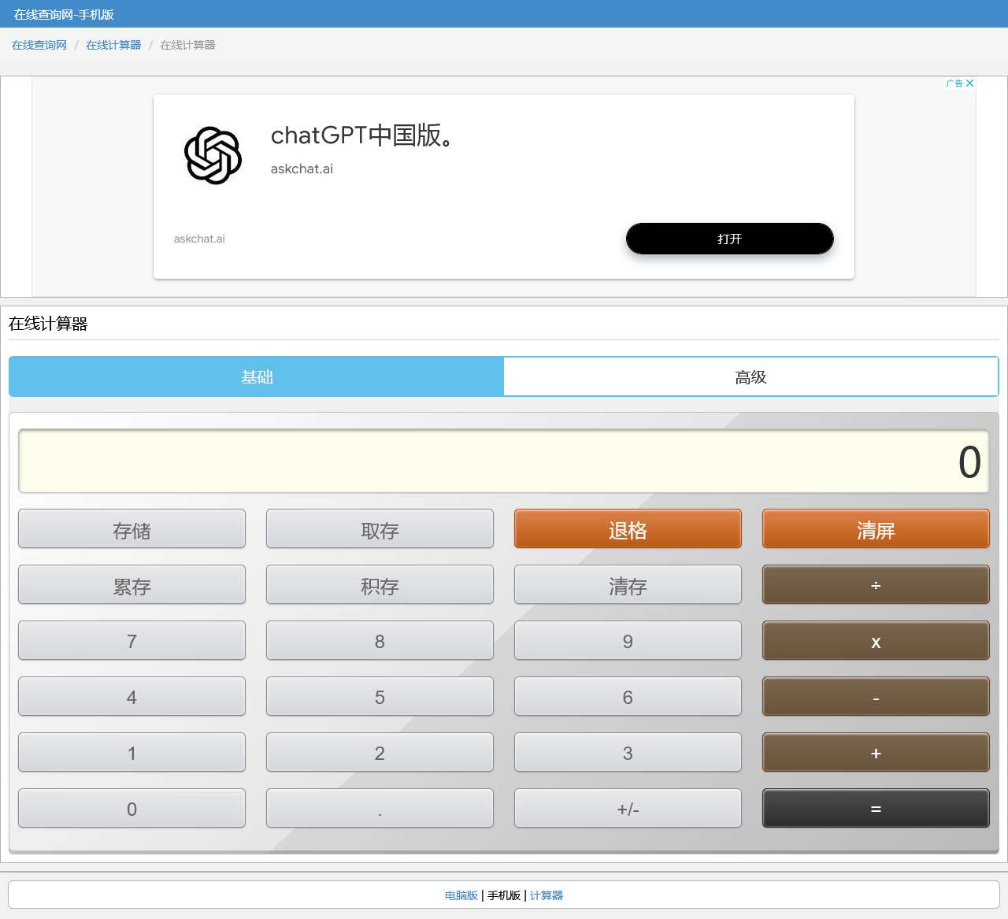1008x919 pixels.
Task: Switch to the 高级 tab
Action: tap(750, 376)
